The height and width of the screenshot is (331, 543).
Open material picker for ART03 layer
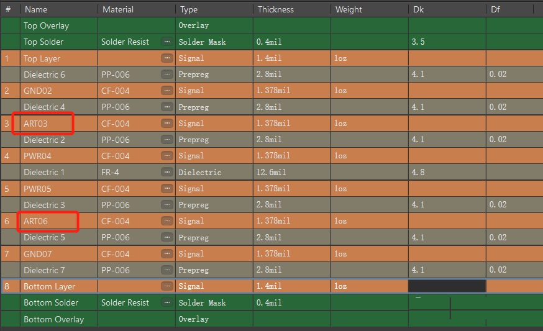[x=167, y=124]
